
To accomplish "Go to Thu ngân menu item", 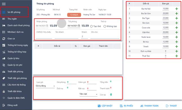I will pos(12,19).
